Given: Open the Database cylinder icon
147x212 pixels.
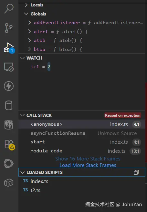Looking at the screenshot, I should pyautogui.click(x=9, y=105).
